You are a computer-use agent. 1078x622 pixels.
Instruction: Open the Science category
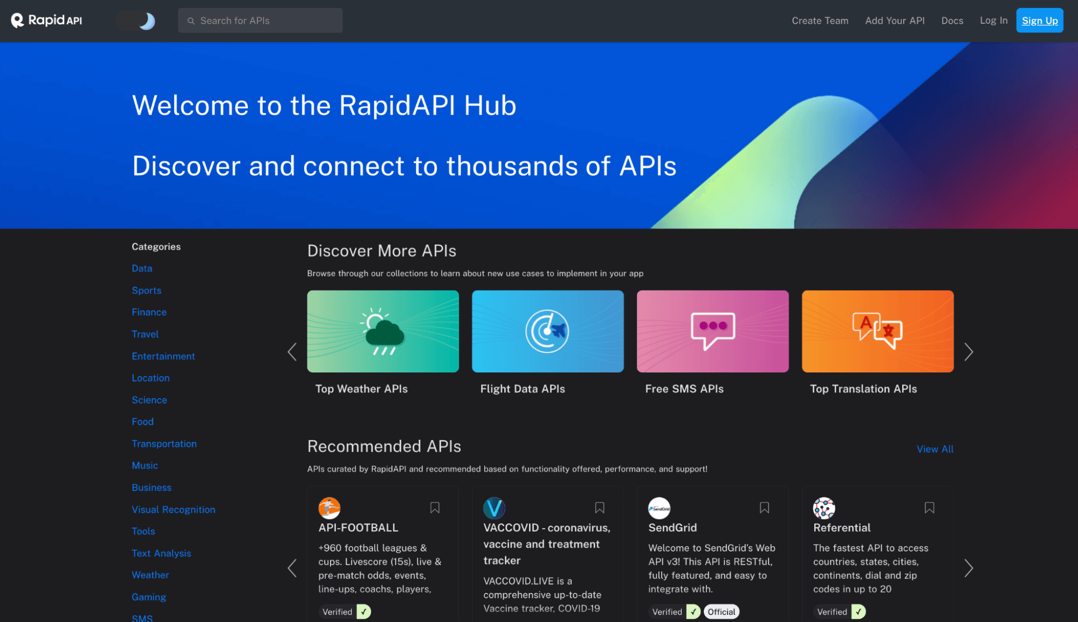click(x=149, y=400)
